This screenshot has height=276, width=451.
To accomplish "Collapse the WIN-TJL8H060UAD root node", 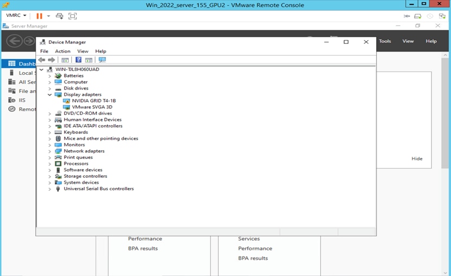I will click(42, 69).
